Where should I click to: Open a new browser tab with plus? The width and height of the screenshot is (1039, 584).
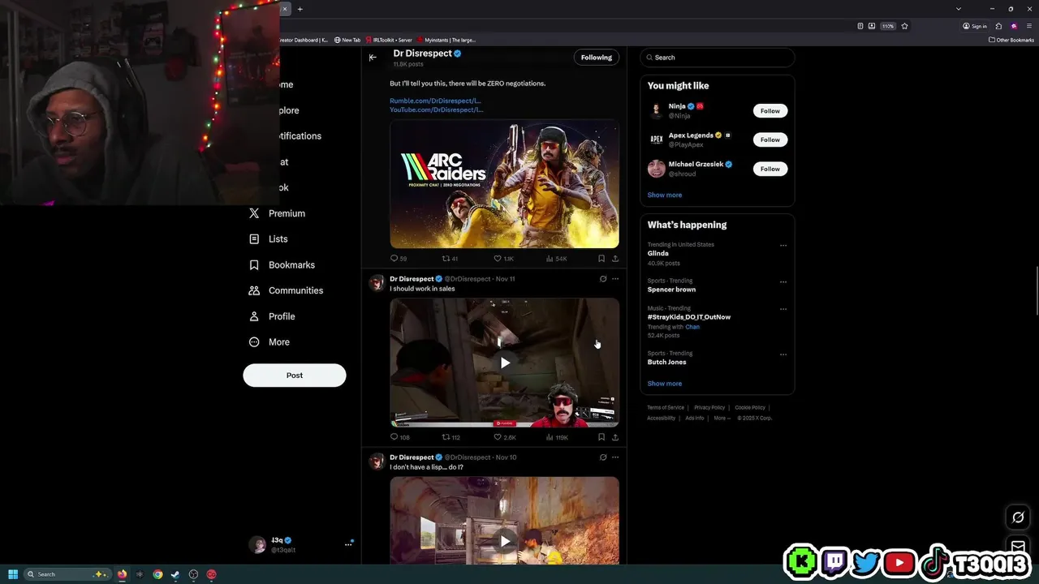tap(300, 9)
